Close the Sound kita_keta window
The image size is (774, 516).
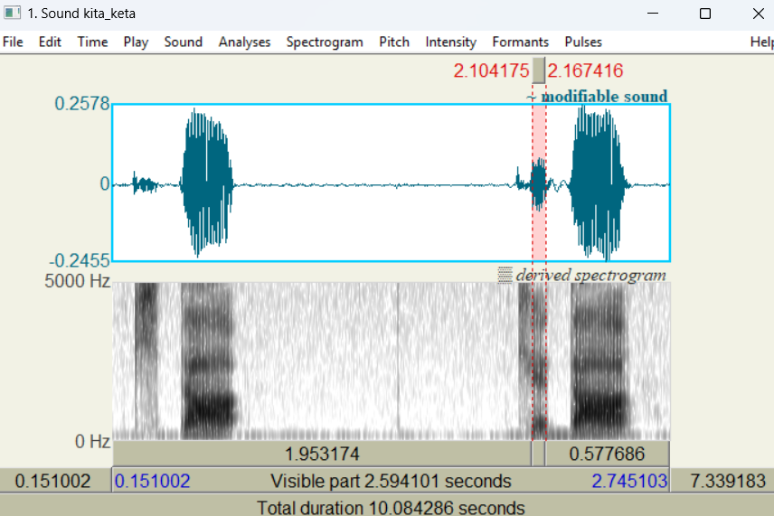tap(759, 14)
